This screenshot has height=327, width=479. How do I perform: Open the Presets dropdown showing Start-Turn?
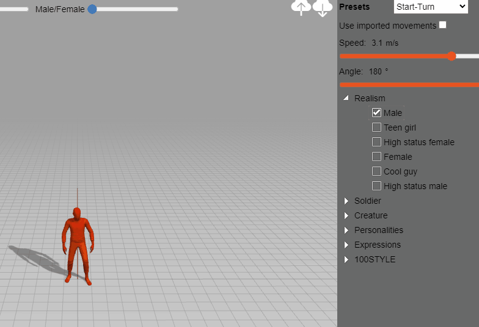click(x=431, y=7)
